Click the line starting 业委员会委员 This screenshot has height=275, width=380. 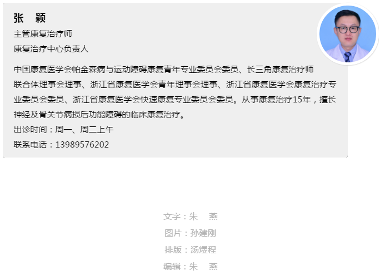(x=175, y=100)
